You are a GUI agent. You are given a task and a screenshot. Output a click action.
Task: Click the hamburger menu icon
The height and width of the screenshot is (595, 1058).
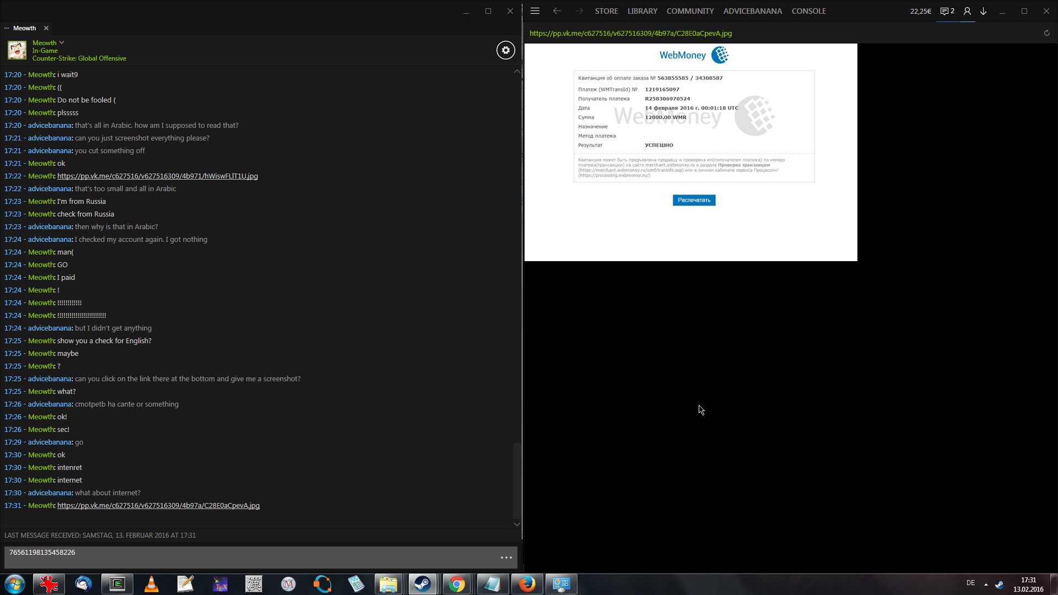click(x=535, y=11)
